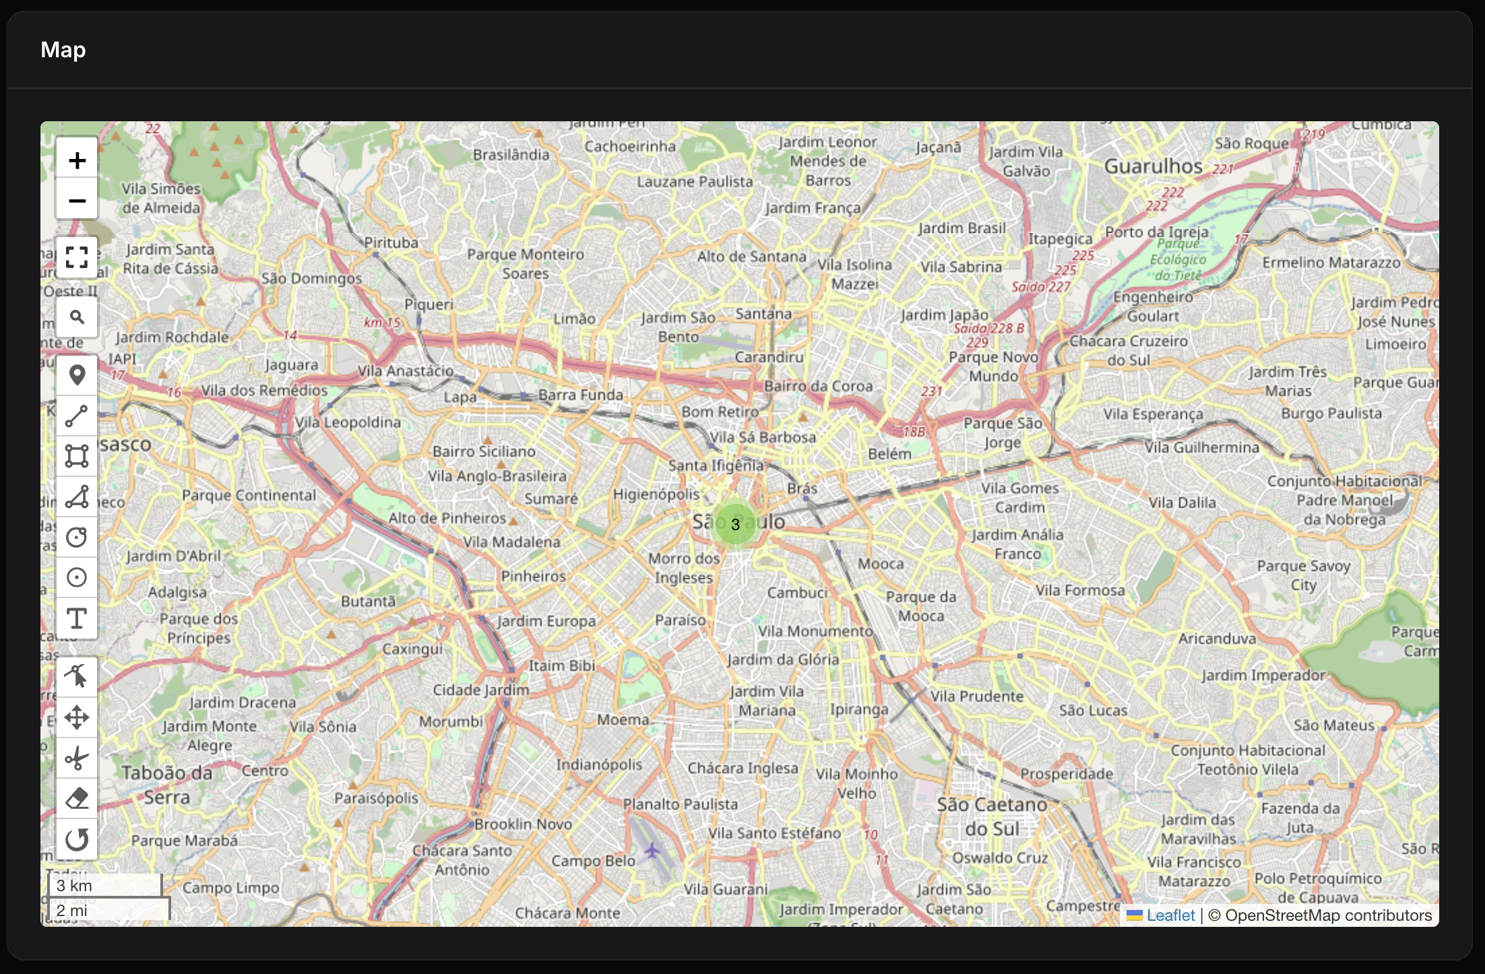Select the Rectangle drawing tool
Image resolution: width=1485 pixels, height=974 pixels.
tap(77, 456)
